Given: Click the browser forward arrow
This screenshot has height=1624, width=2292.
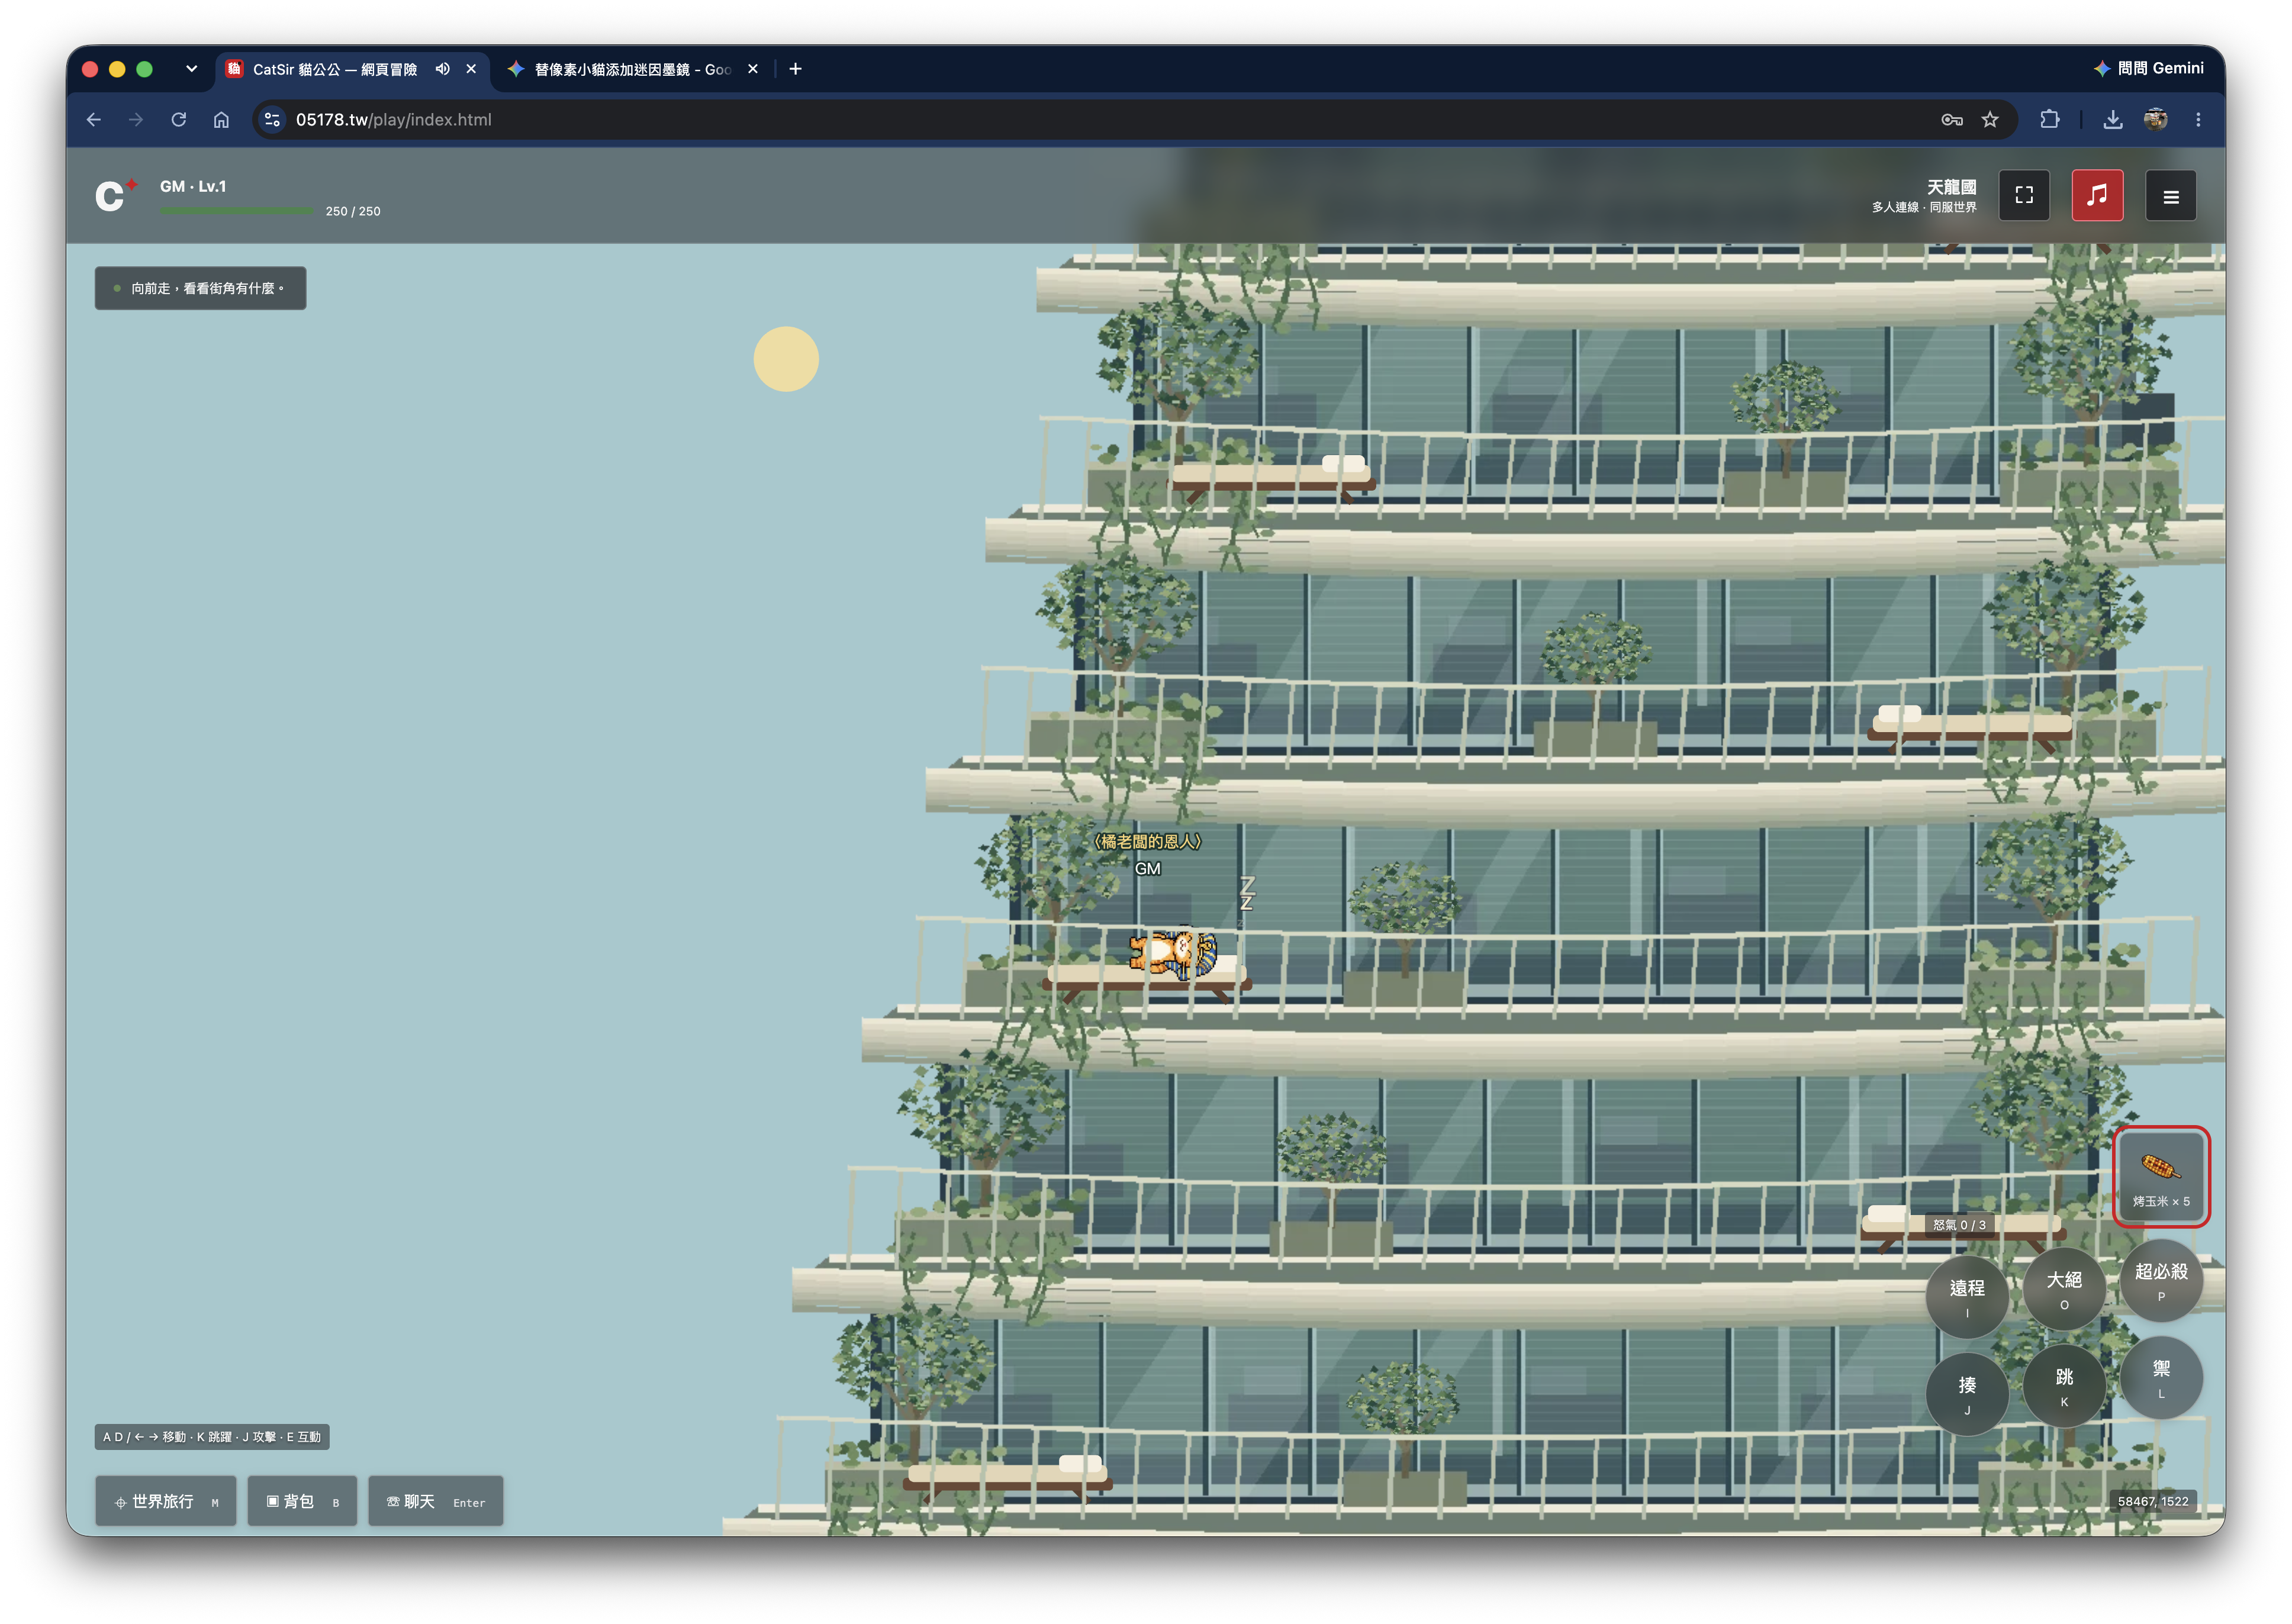Looking at the screenshot, I should [136, 120].
